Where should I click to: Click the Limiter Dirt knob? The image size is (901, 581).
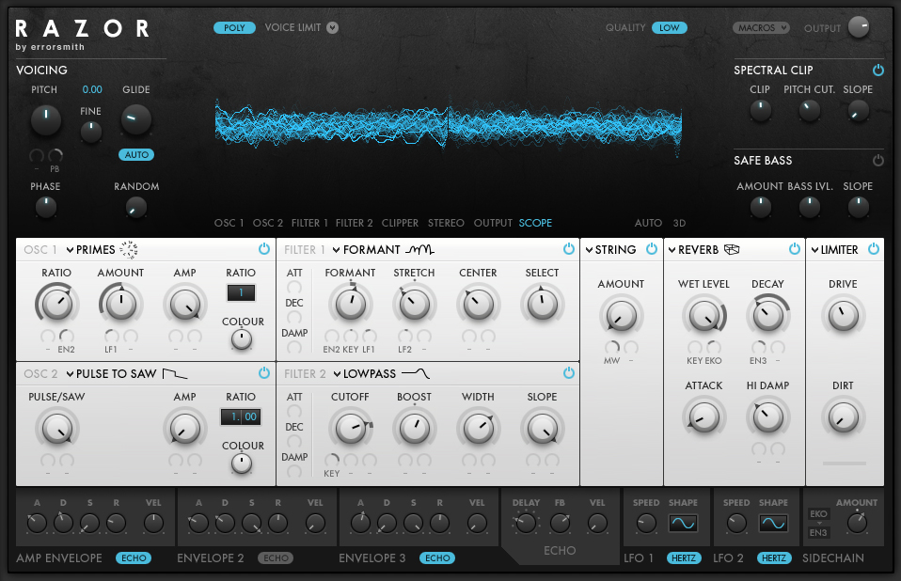[843, 417]
